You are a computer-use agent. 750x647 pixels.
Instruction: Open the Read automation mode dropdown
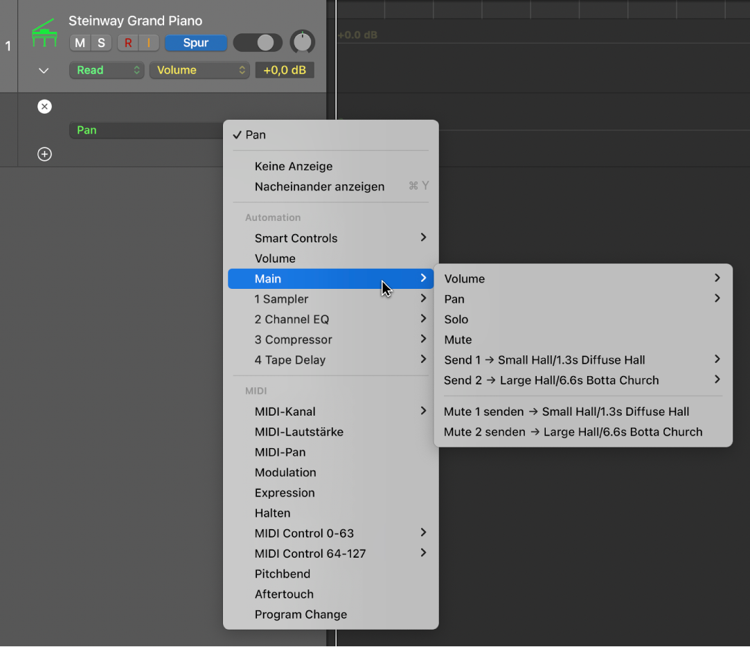coord(107,70)
